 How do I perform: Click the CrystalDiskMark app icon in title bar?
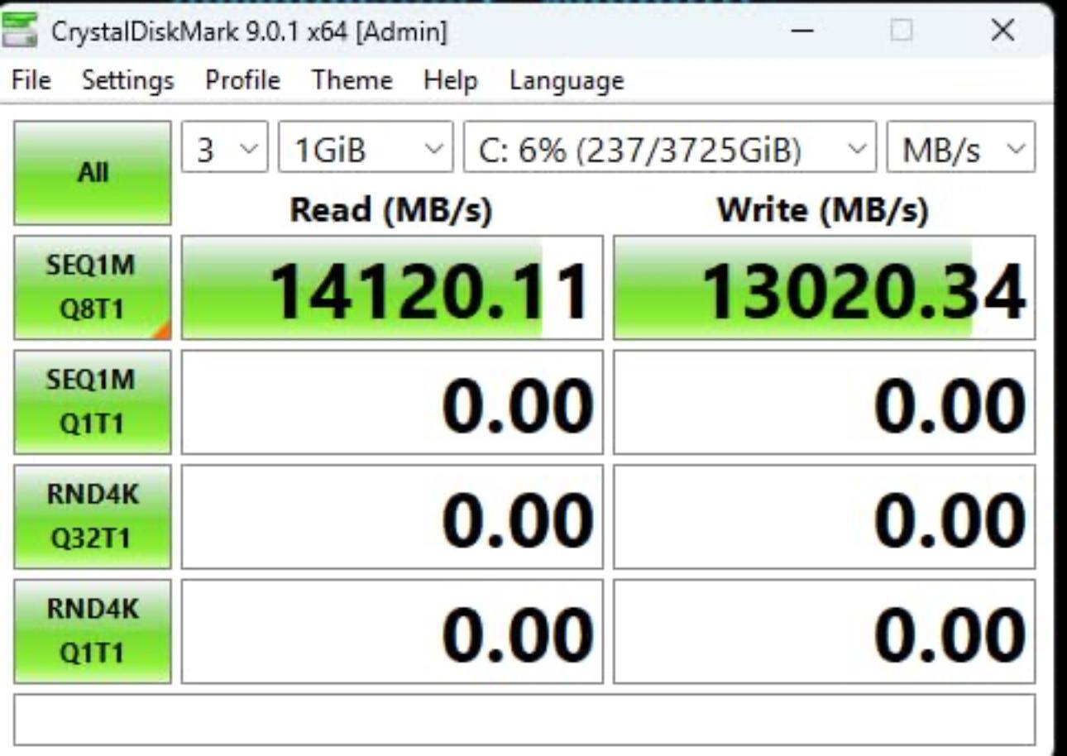(20, 31)
